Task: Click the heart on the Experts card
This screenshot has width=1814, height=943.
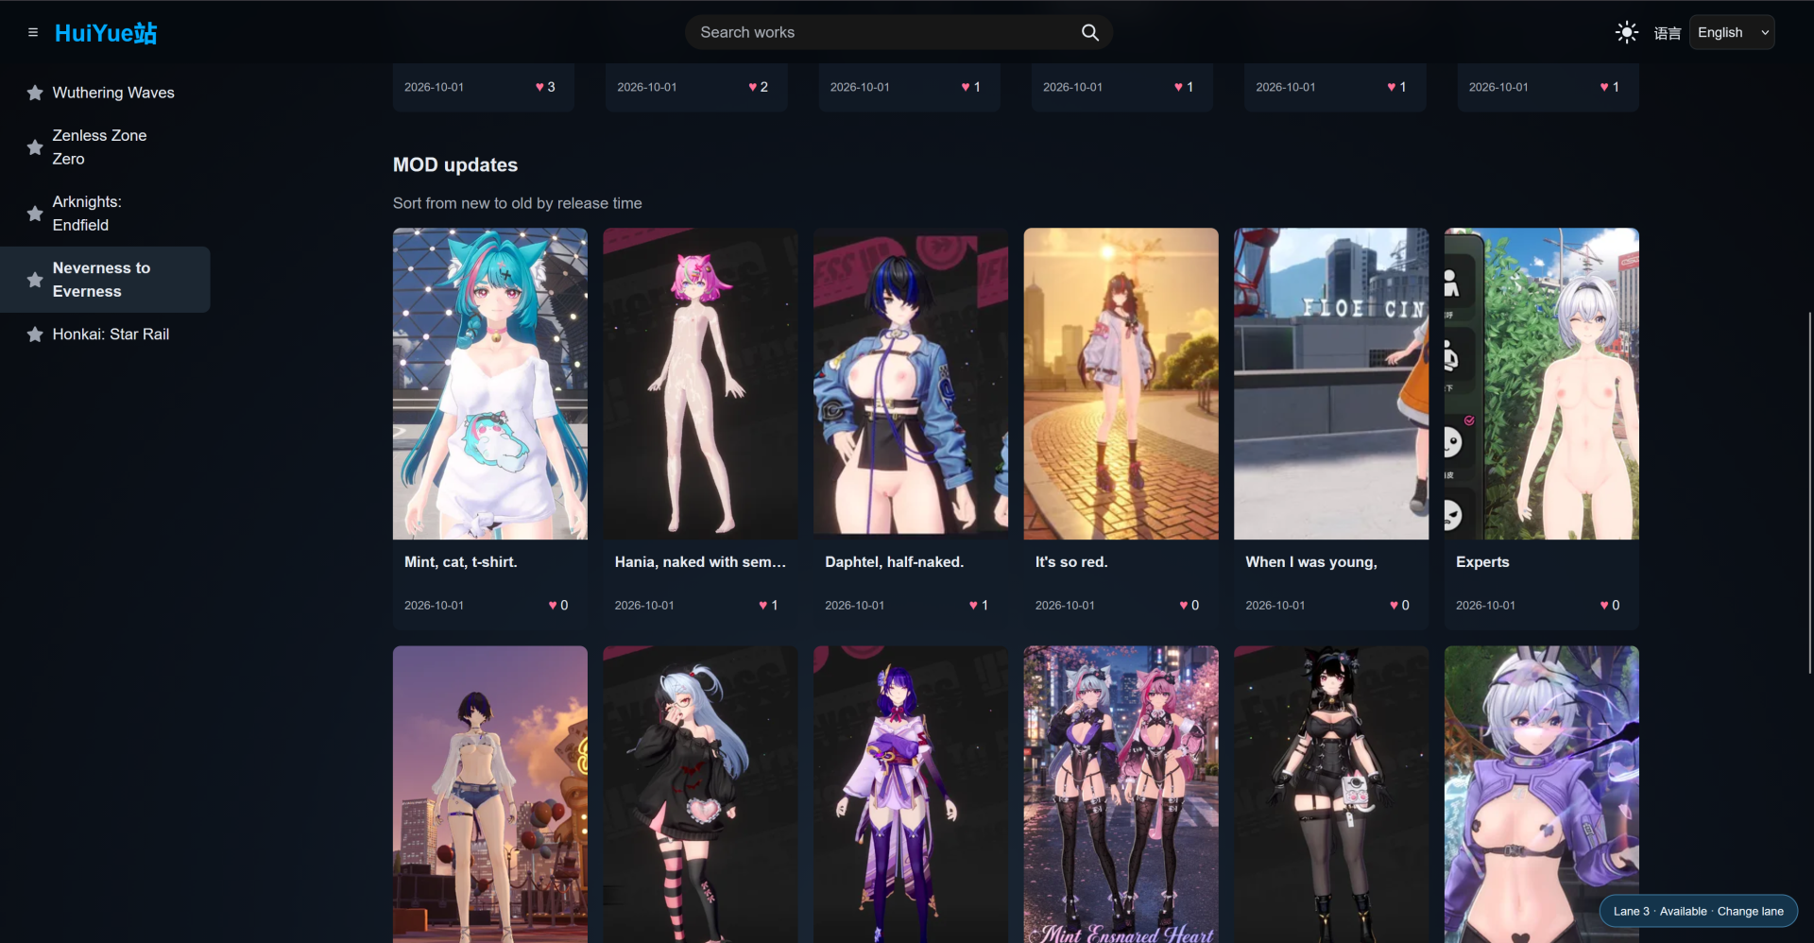Action: (x=1604, y=606)
